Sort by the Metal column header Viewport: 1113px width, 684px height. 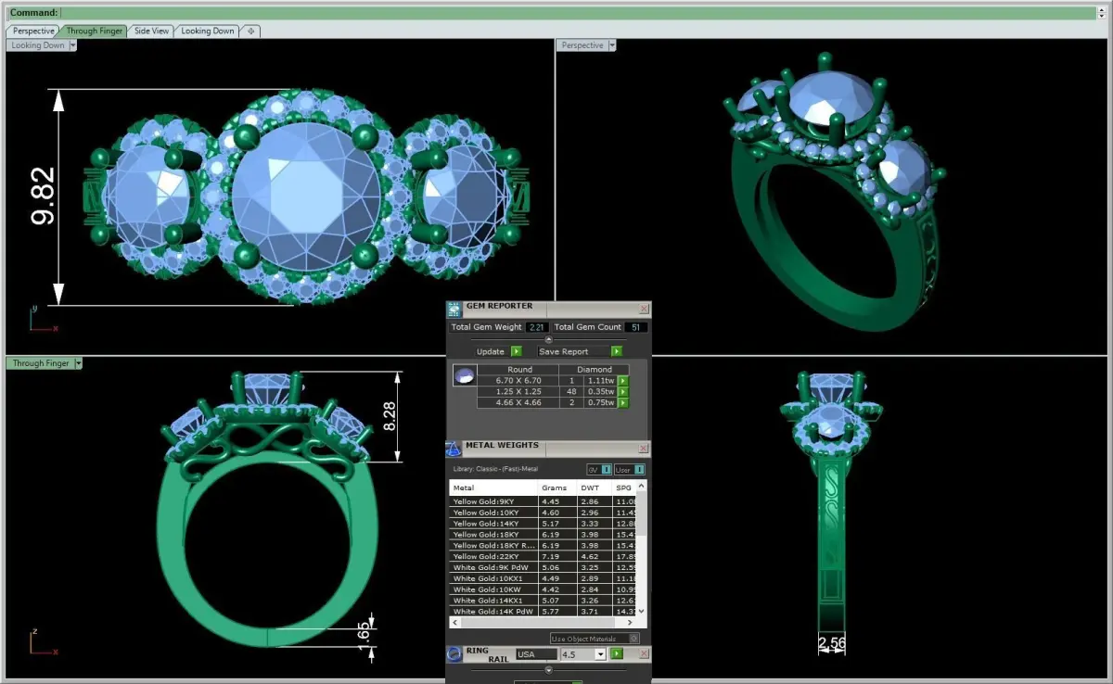click(x=493, y=488)
